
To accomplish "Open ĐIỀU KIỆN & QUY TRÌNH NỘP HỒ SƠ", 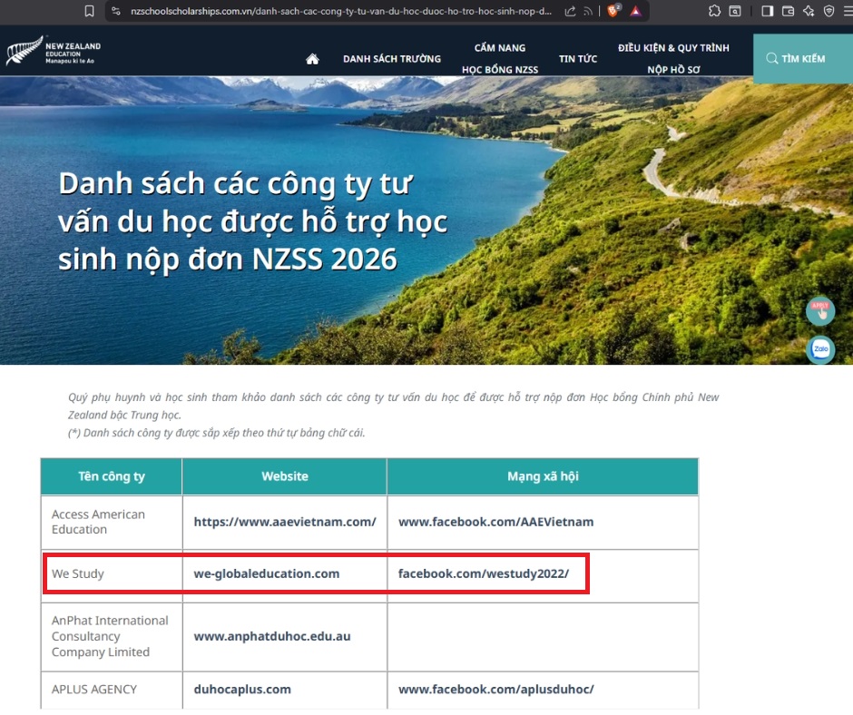I will [673, 59].
